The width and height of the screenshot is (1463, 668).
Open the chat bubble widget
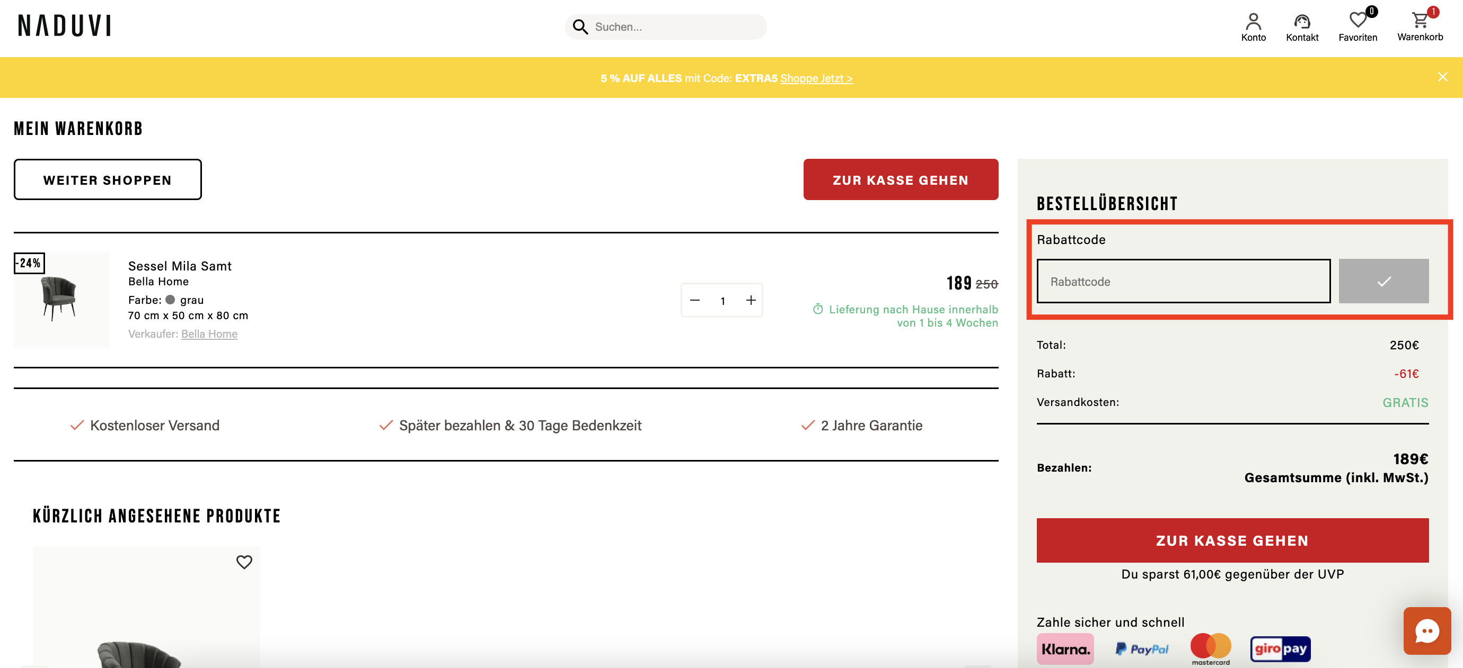(1426, 630)
